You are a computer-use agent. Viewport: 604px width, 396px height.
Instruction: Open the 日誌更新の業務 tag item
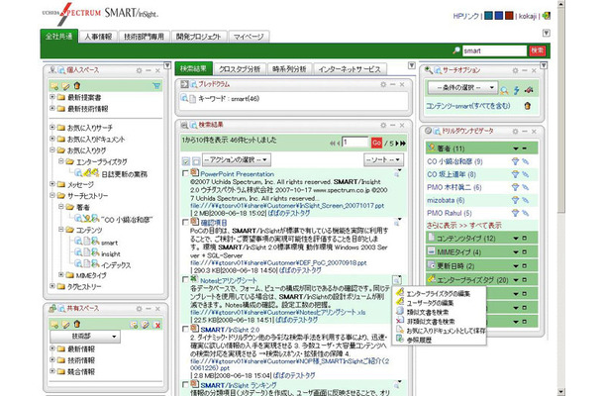click(125, 174)
